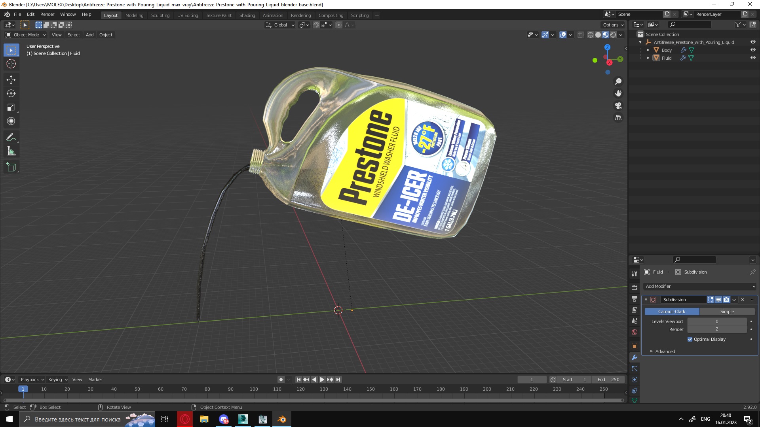Open the Object properties tab
The image size is (760, 427).
[x=635, y=346]
